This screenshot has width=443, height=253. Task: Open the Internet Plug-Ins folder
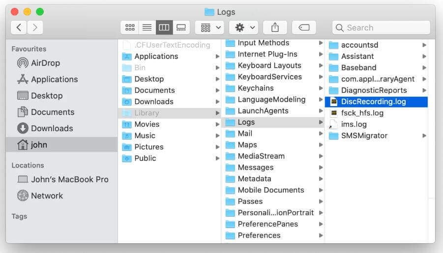(273, 54)
